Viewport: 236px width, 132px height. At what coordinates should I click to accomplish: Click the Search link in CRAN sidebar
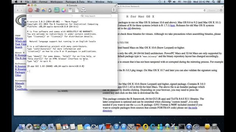click(19, 47)
